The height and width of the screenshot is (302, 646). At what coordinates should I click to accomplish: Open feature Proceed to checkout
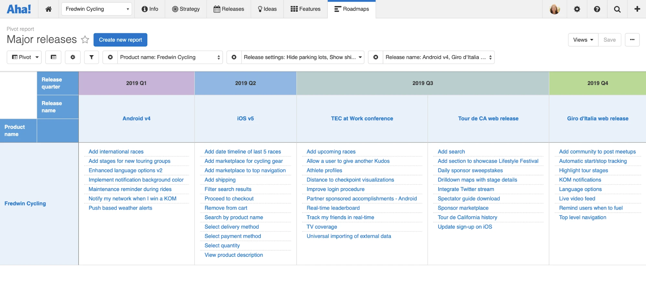229,198
